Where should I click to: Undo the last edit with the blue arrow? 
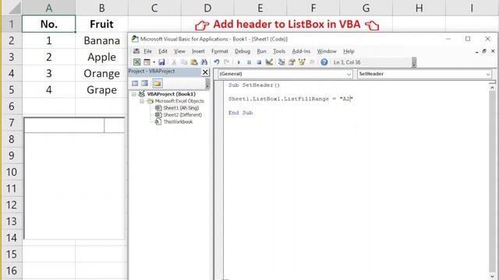point(217,62)
